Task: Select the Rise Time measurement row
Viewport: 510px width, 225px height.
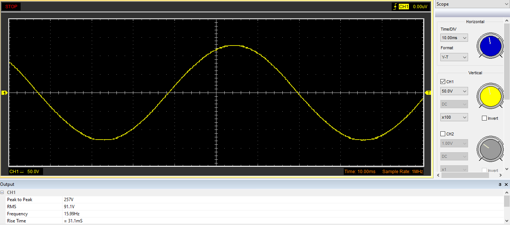Action: (x=252, y=221)
